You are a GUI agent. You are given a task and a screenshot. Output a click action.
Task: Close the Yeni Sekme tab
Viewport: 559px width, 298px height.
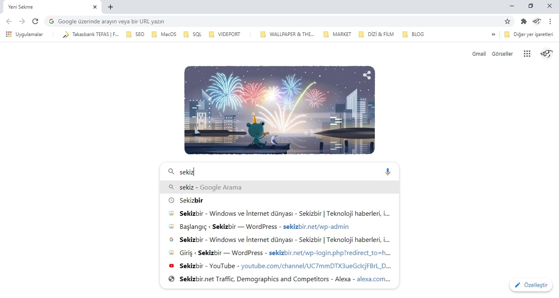tap(95, 7)
